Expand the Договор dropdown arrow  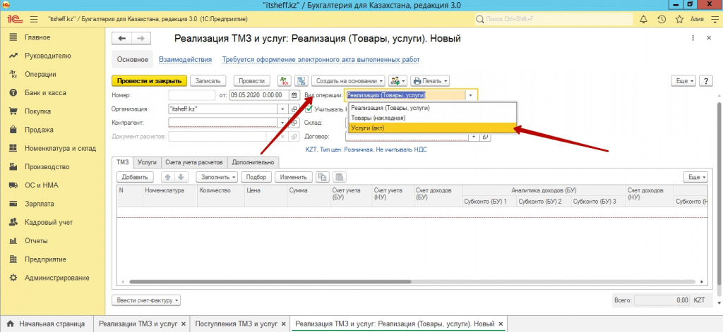point(474,137)
